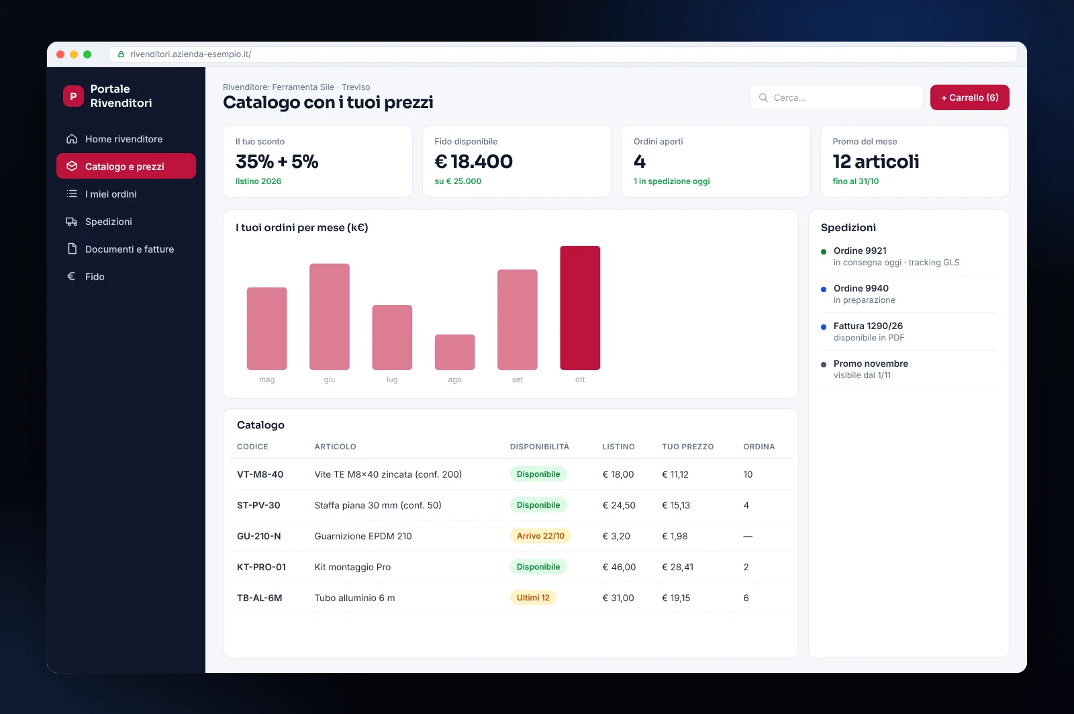Click the house icon for Home rivenditore

tap(72, 139)
